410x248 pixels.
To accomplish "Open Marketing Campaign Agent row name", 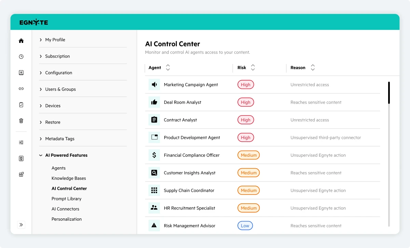I will coord(191,84).
